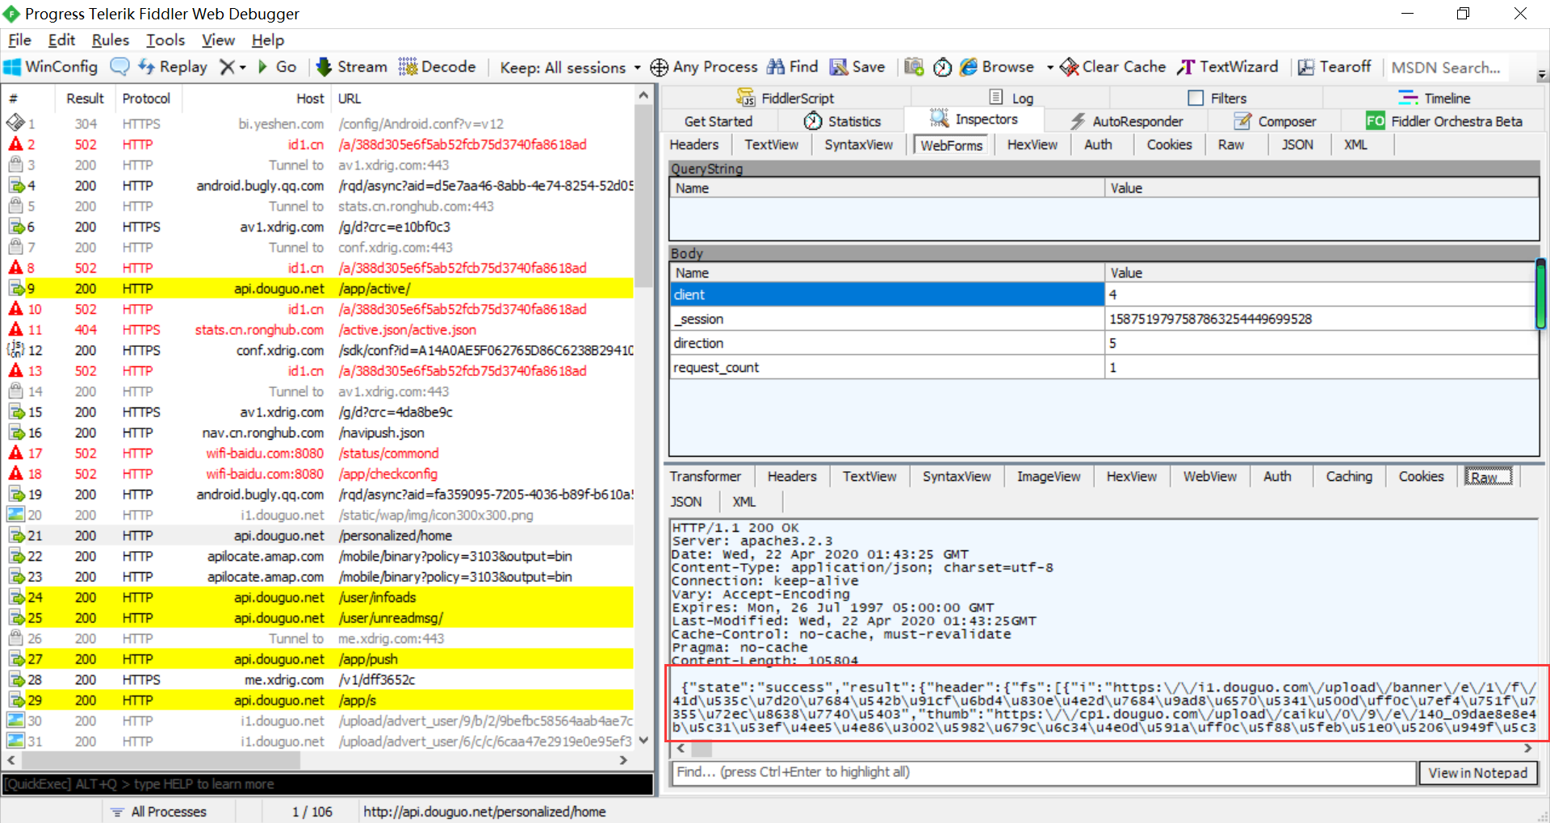This screenshot has height=823, width=1550.
Task: Open the Log tab
Action: click(1011, 98)
